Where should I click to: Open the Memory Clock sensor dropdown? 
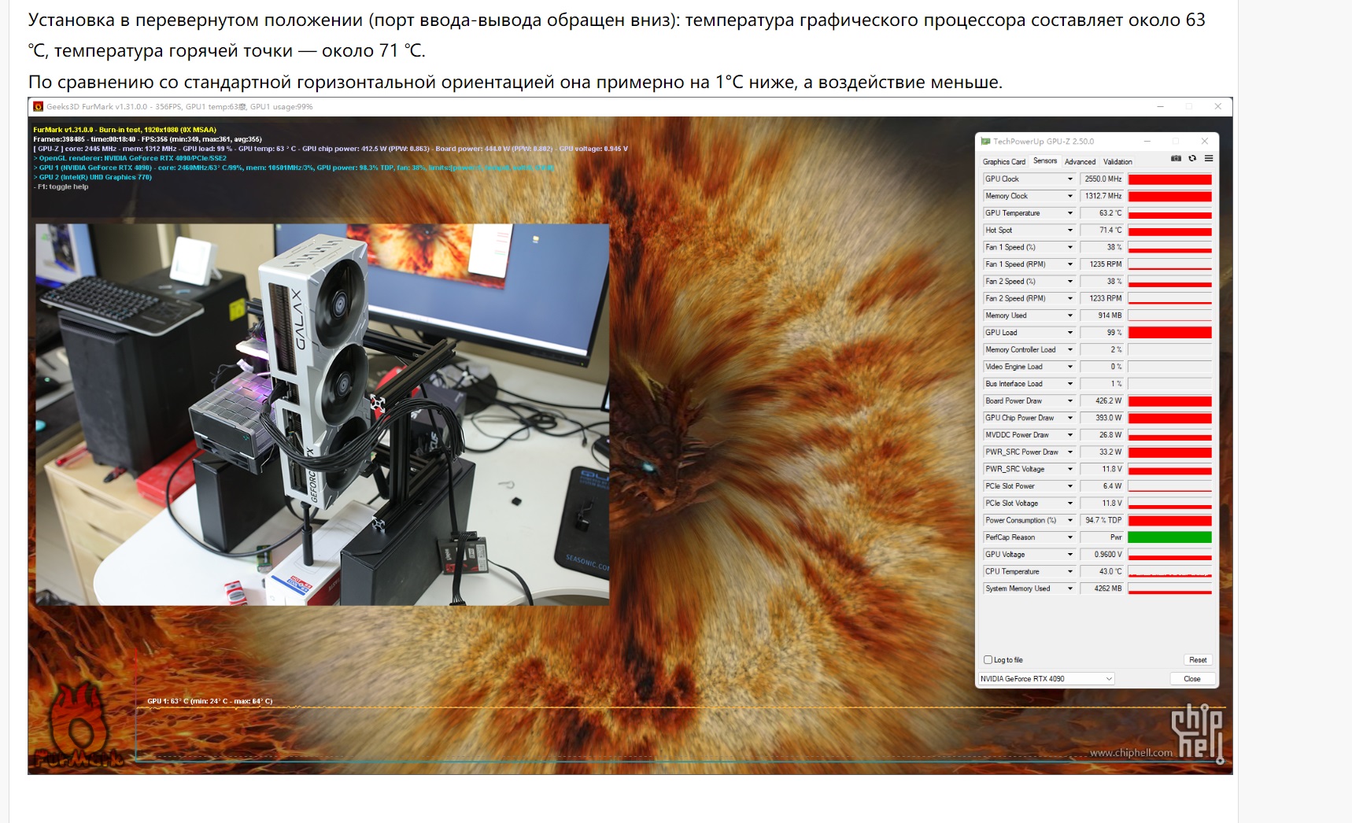(x=1070, y=197)
